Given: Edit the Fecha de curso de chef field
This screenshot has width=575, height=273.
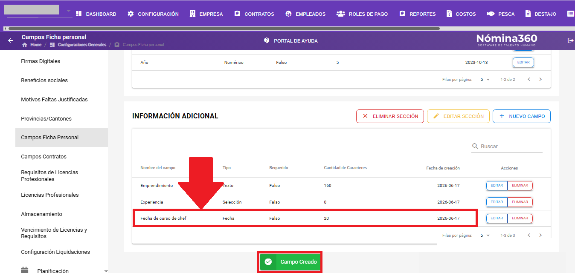Looking at the screenshot, I should 497,218.
